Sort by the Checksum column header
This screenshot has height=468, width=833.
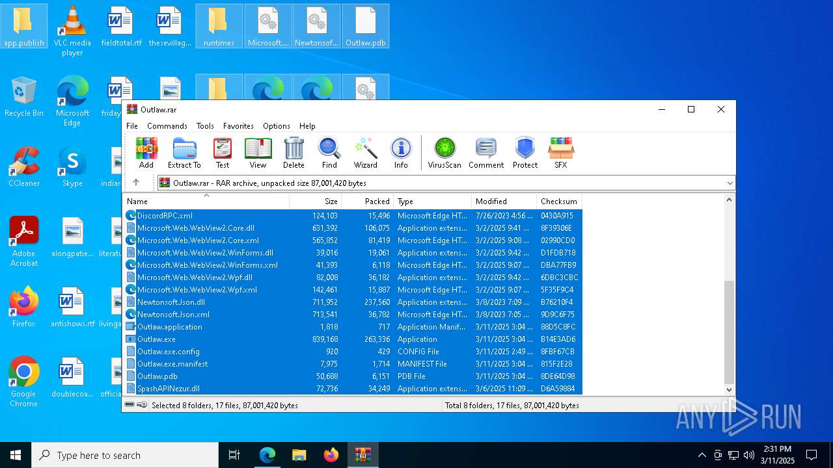point(559,201)
